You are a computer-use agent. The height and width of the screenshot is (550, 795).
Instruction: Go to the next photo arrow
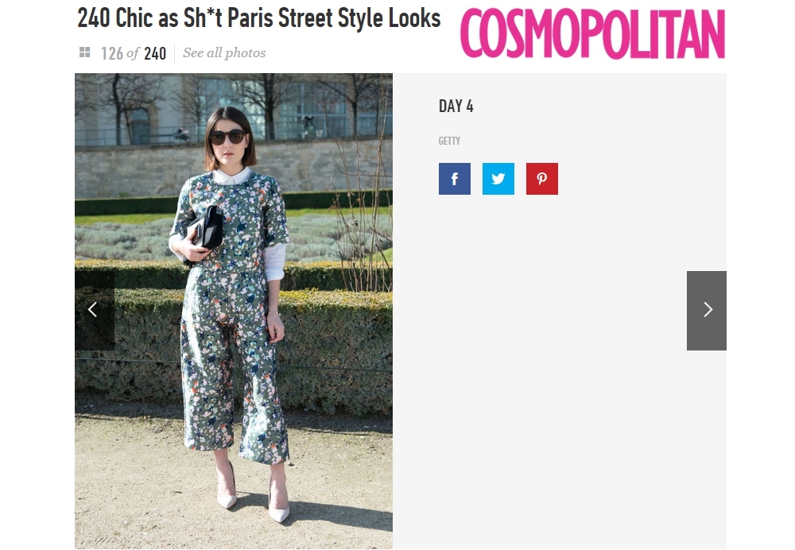706,310
